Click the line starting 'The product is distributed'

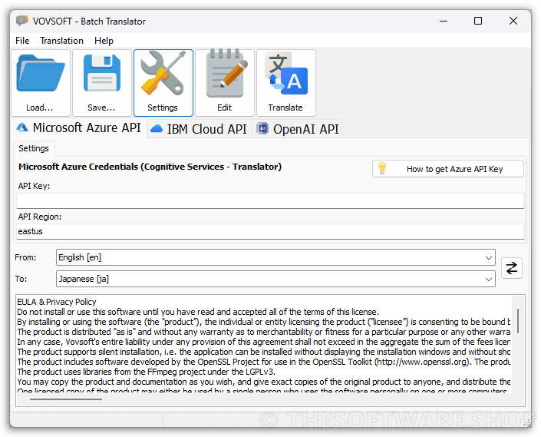(264, 332)
